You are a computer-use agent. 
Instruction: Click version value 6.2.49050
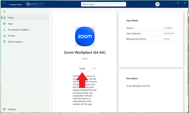coord(168,28)
